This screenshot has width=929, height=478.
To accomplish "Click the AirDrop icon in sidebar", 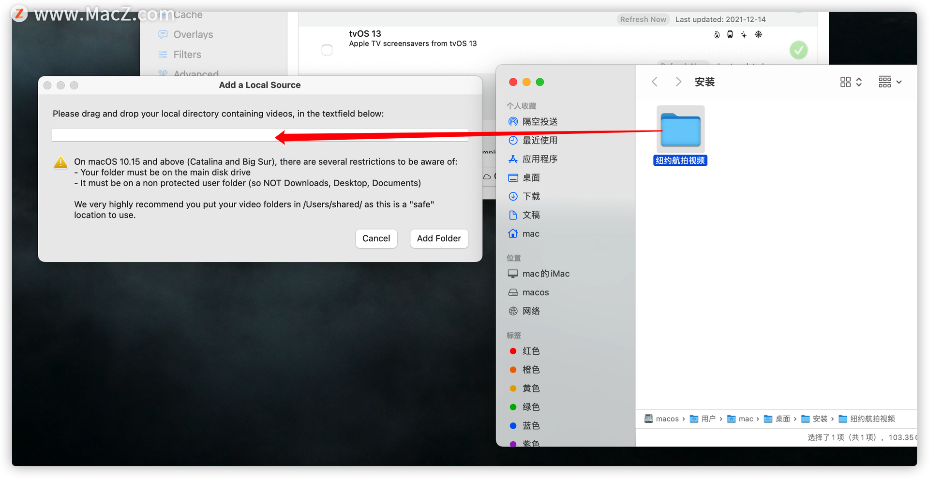I will coord(513,122).
